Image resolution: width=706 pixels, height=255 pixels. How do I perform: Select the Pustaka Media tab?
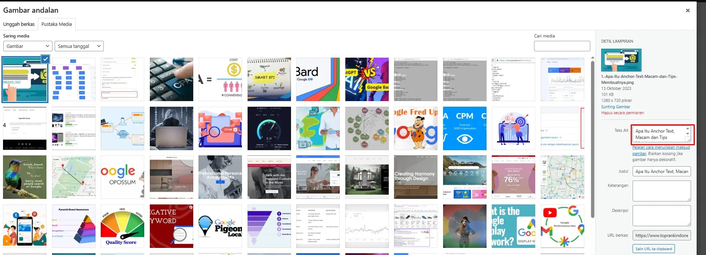pos(57,24)
